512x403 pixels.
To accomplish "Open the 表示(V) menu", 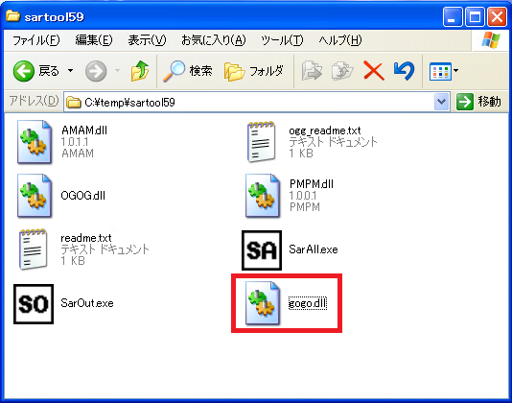I will [x=147, y=40].
